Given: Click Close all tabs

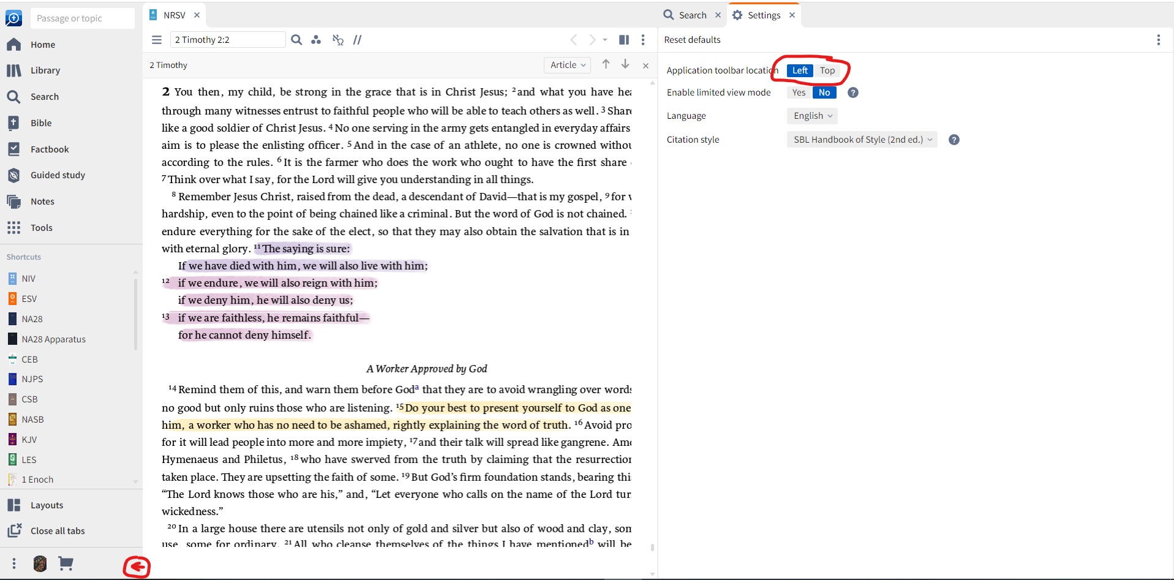Looking at the screenshot, I should pos(58,530).
